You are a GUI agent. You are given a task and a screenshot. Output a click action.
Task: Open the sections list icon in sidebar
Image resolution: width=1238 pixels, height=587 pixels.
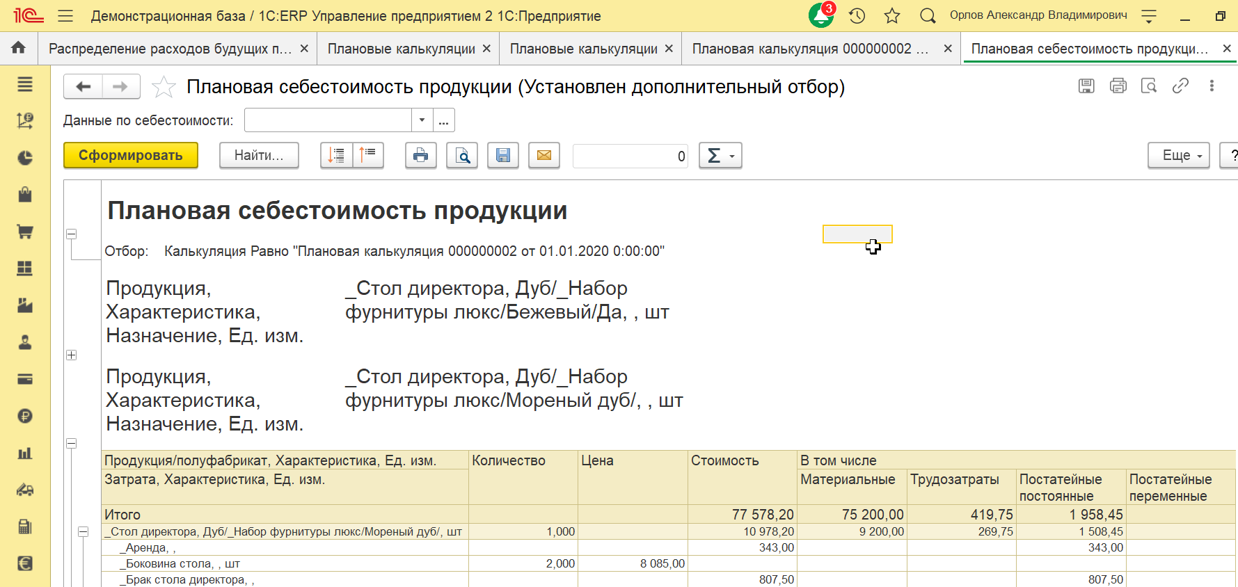[25, 84]
